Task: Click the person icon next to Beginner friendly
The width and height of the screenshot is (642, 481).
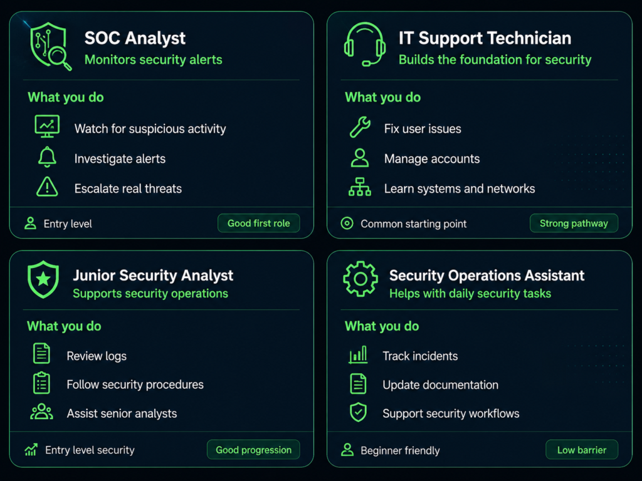Action: click(347, 450)
